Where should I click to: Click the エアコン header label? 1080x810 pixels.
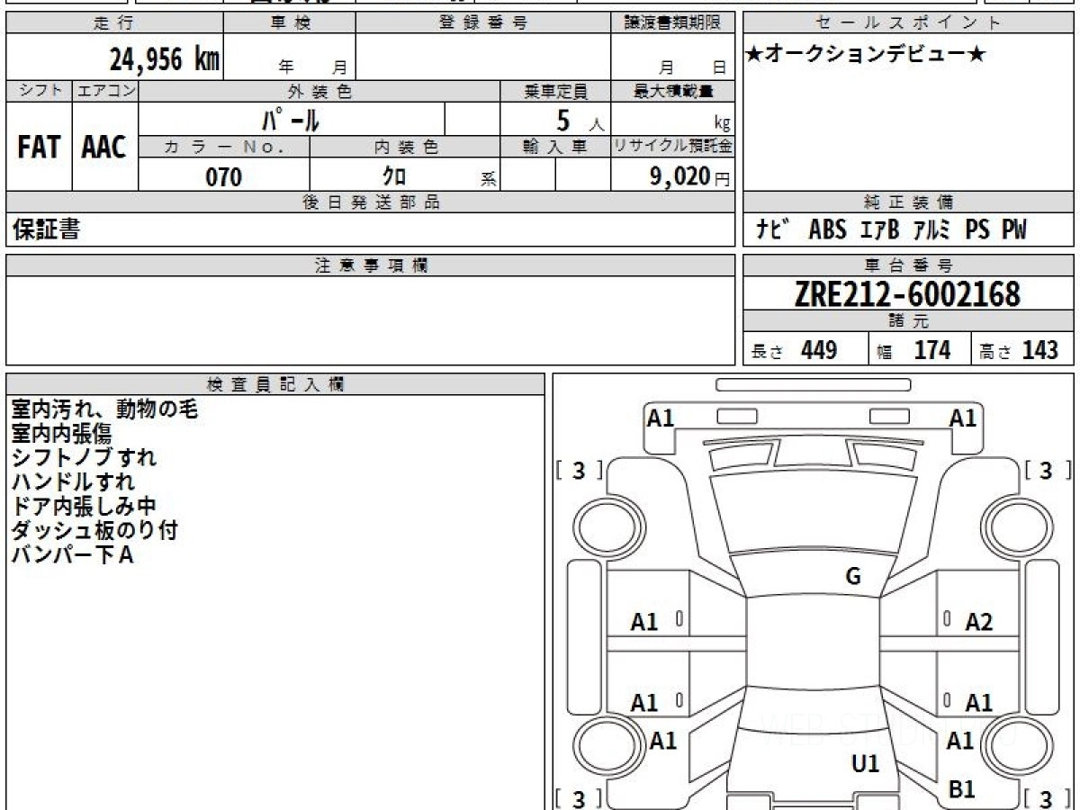pyautogui.click(x=105, y=91)
